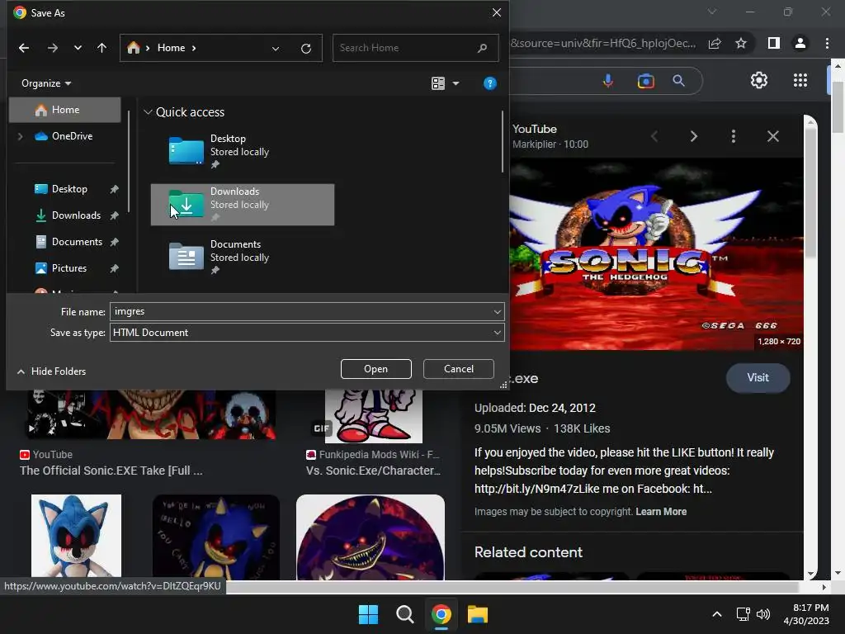Open clock showing 8:17 PM
This screenshot has width=845, height=634.
(x=806, y=614)
